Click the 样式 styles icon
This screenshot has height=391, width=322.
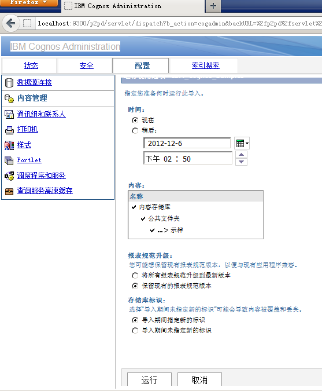click(x=9, y=145)
